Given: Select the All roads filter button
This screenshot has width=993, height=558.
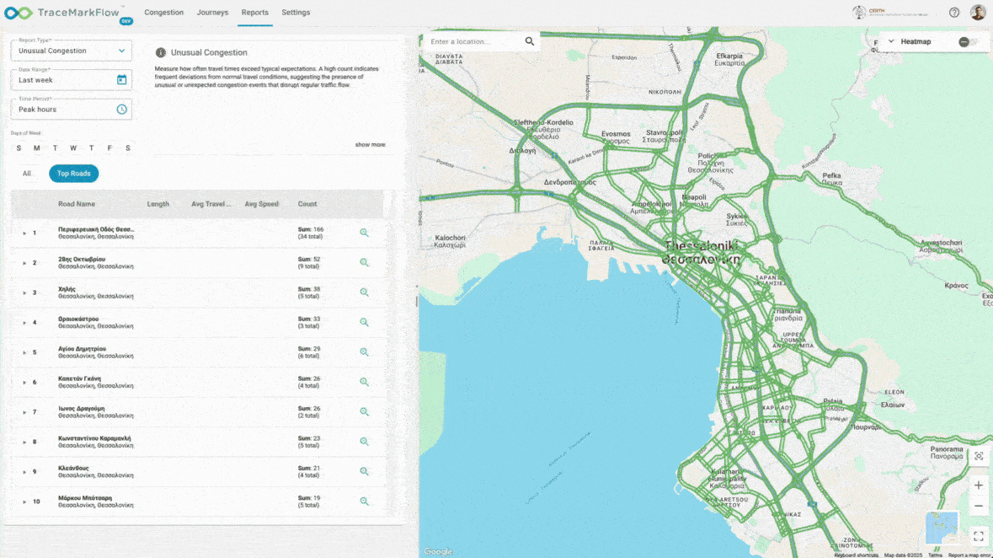Looking at the screenshot, I should pos(27,173).
